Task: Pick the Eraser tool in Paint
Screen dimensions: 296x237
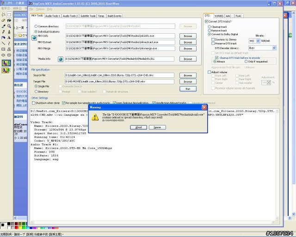Action: (x=3, y=20)
